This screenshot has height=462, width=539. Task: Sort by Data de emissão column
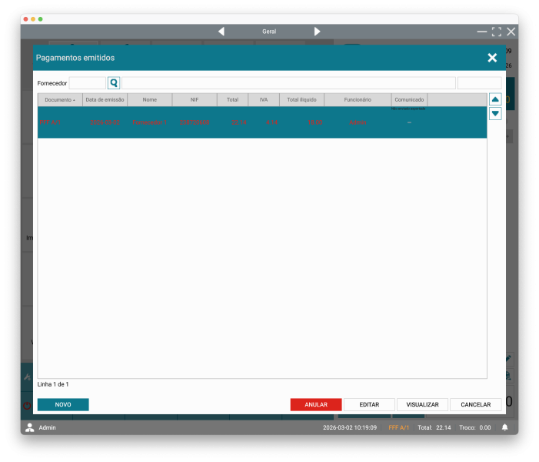point(105,100)
